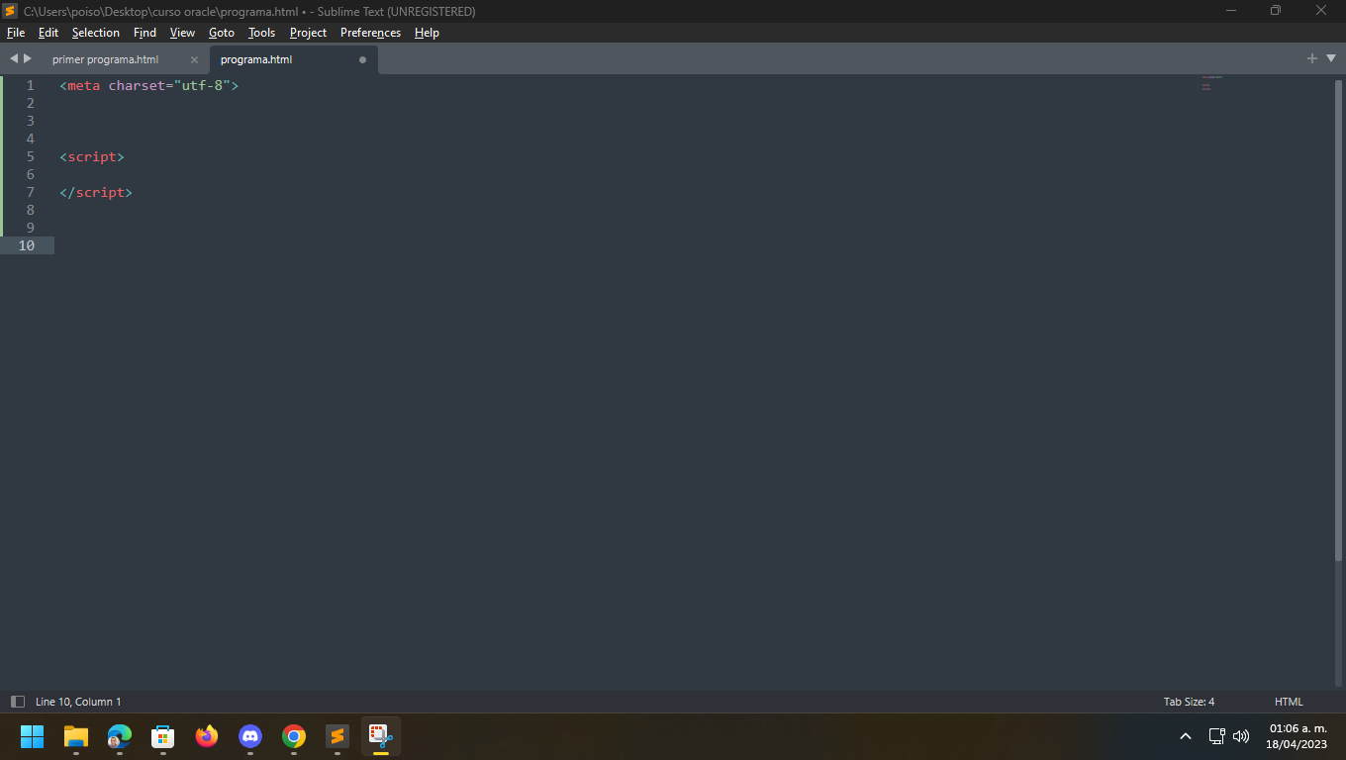The height and width of the screenshot is (760, 1346).
Task: Open the Edit menu
Action: (x=48, y=33)
